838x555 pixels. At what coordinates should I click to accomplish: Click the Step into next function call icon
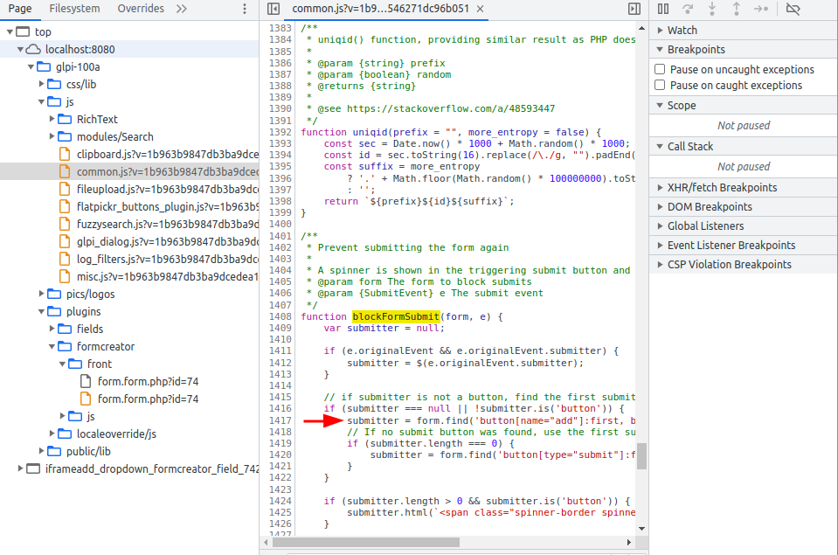[711, 9]
